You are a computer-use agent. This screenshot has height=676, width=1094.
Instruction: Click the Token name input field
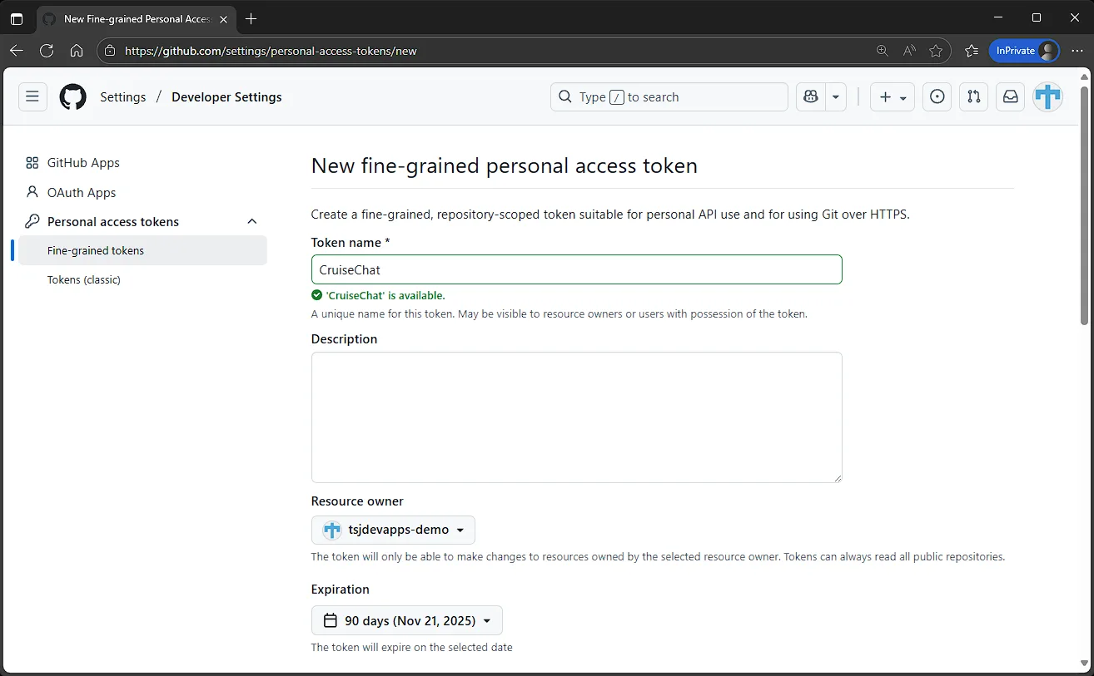pos(576,269)
